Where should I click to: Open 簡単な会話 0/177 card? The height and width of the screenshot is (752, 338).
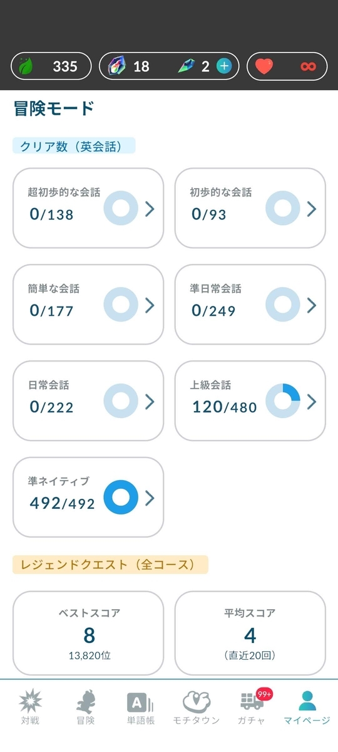tap(88, 305)
